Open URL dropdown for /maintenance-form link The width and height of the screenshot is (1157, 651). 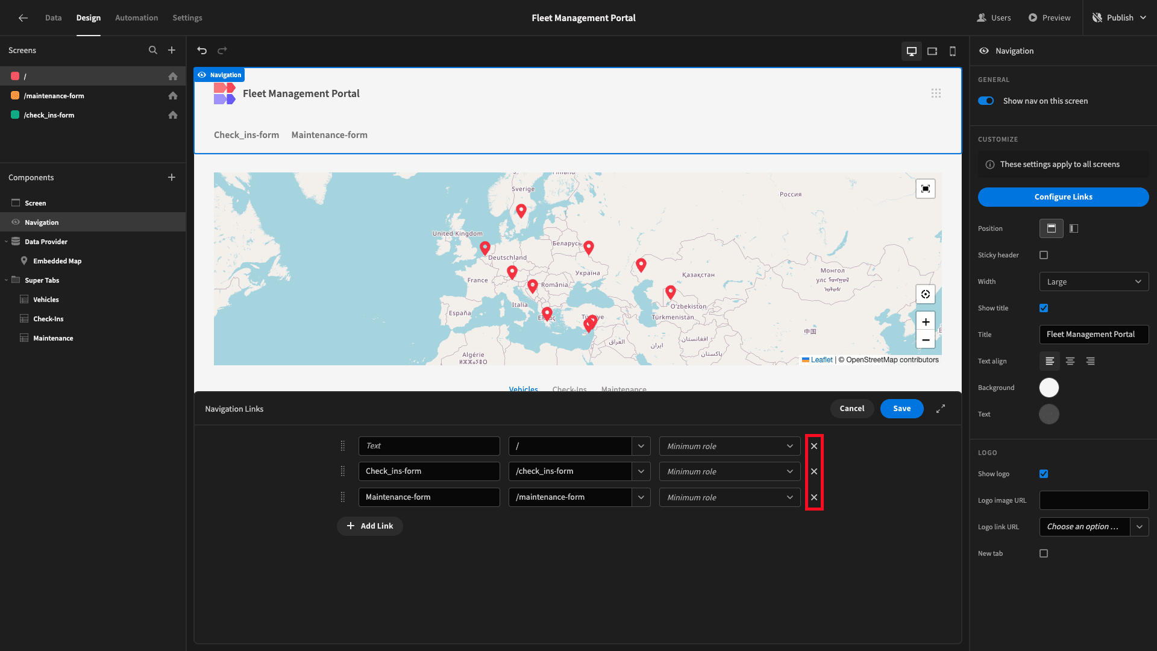tap(641, 497)
